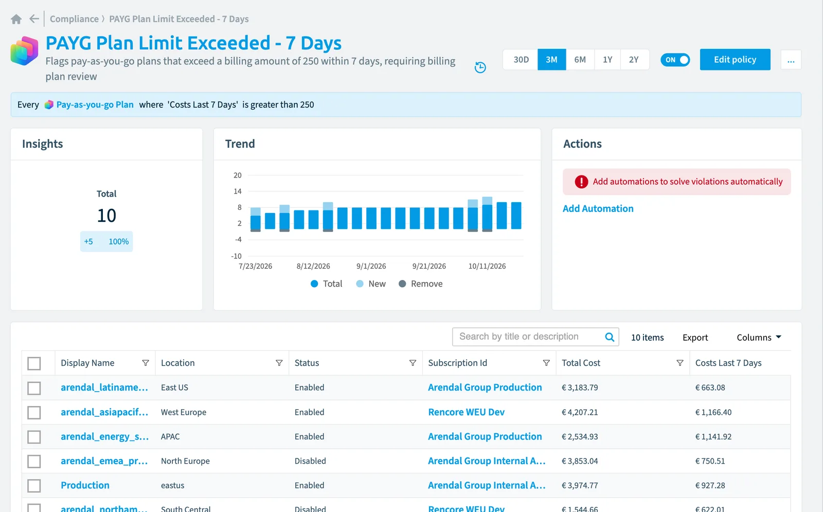This screenshot has width=823, height=512.
Task: Filter the Subscription Id column
Action: point(546,363)
